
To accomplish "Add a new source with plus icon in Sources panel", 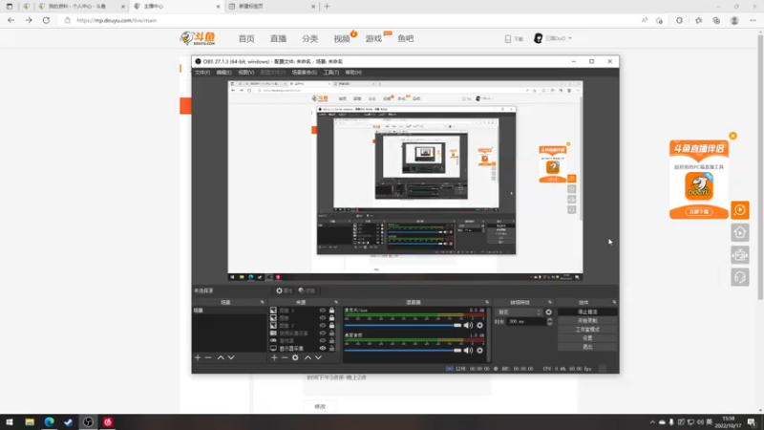I will [x=274, y=357].
